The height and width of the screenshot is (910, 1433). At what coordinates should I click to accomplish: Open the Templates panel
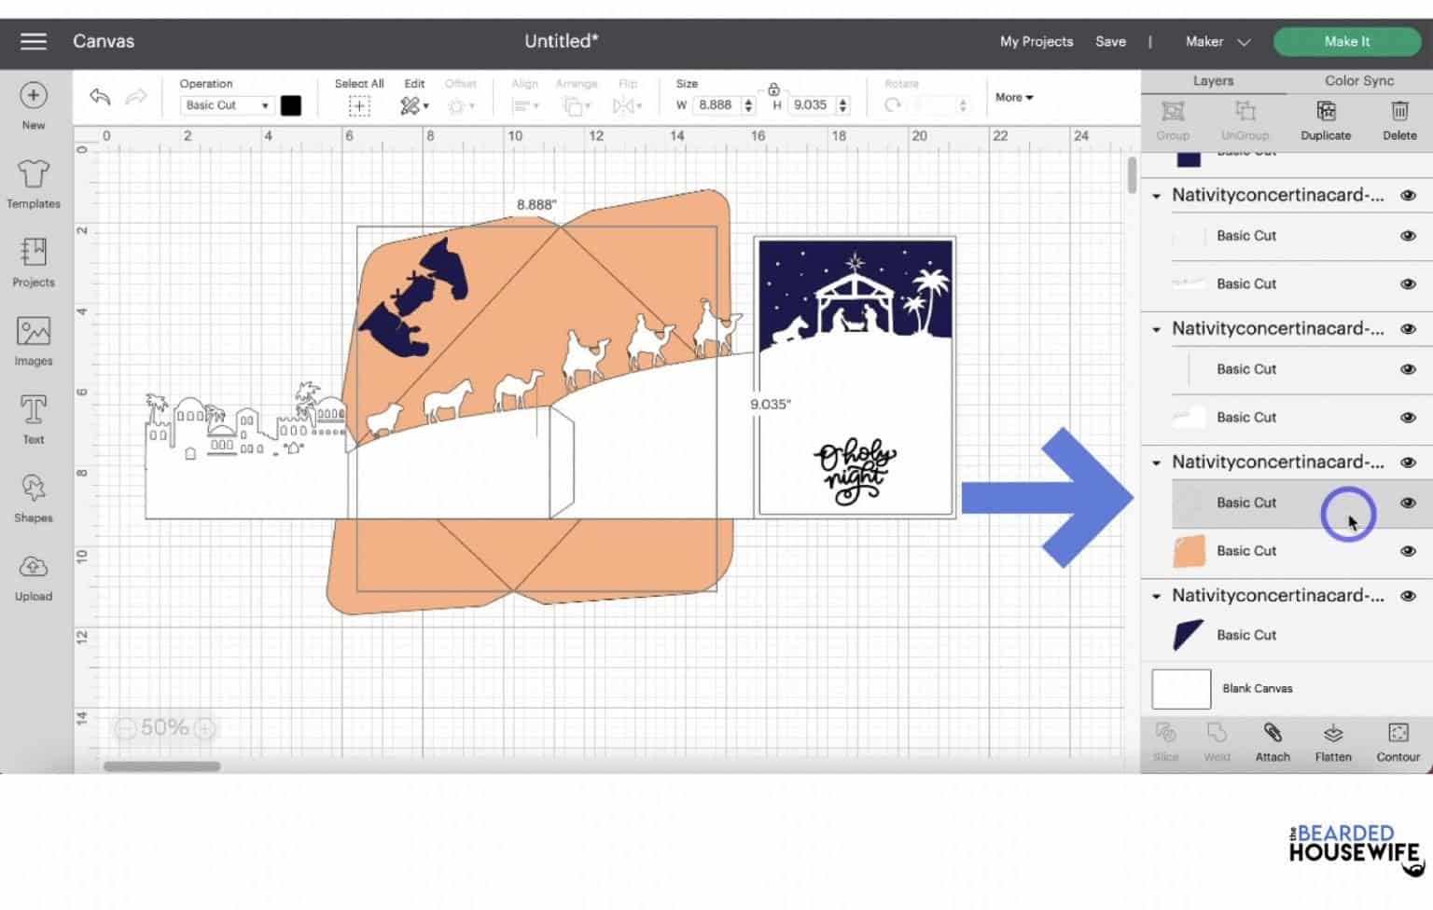[x=34, y=184]
